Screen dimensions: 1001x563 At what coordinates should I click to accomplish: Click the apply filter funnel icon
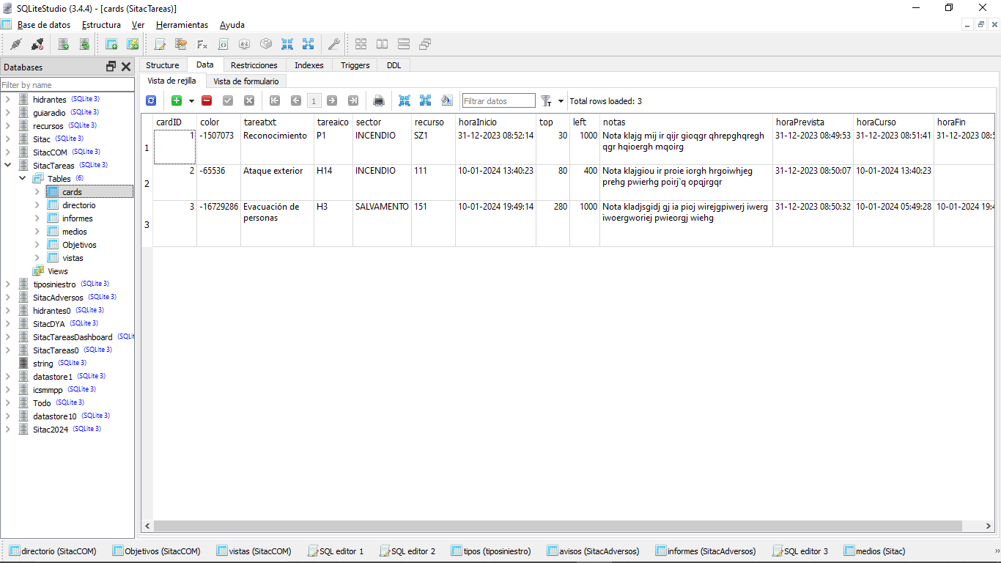pos(546,100)
